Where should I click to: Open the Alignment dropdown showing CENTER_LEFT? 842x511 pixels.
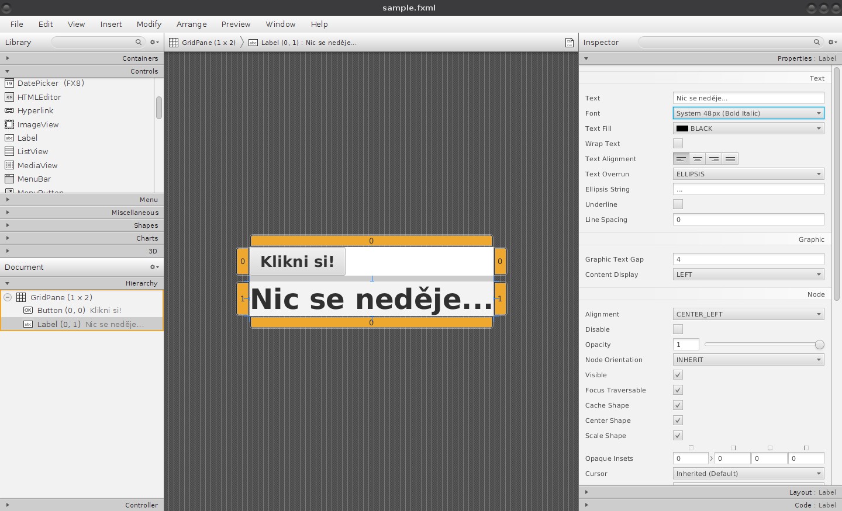[748, 314]
